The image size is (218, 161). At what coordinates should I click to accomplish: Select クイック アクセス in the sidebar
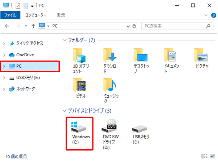coord(26,43)
